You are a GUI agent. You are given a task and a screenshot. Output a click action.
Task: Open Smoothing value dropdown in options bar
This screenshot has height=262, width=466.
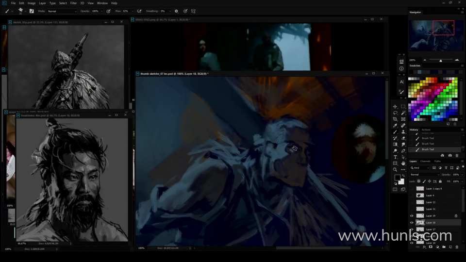tap(170, 11)
